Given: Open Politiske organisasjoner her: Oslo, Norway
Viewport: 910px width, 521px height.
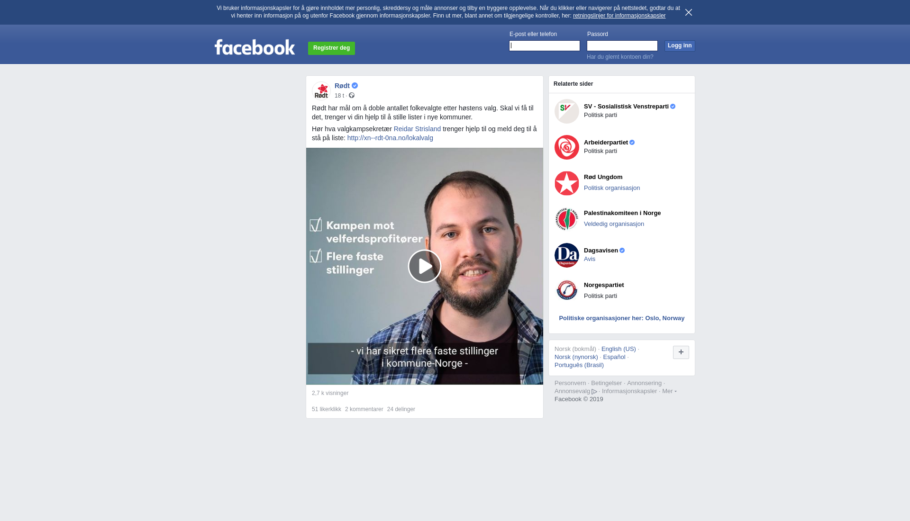Looking at the screenshot, I should coord(622,318).
